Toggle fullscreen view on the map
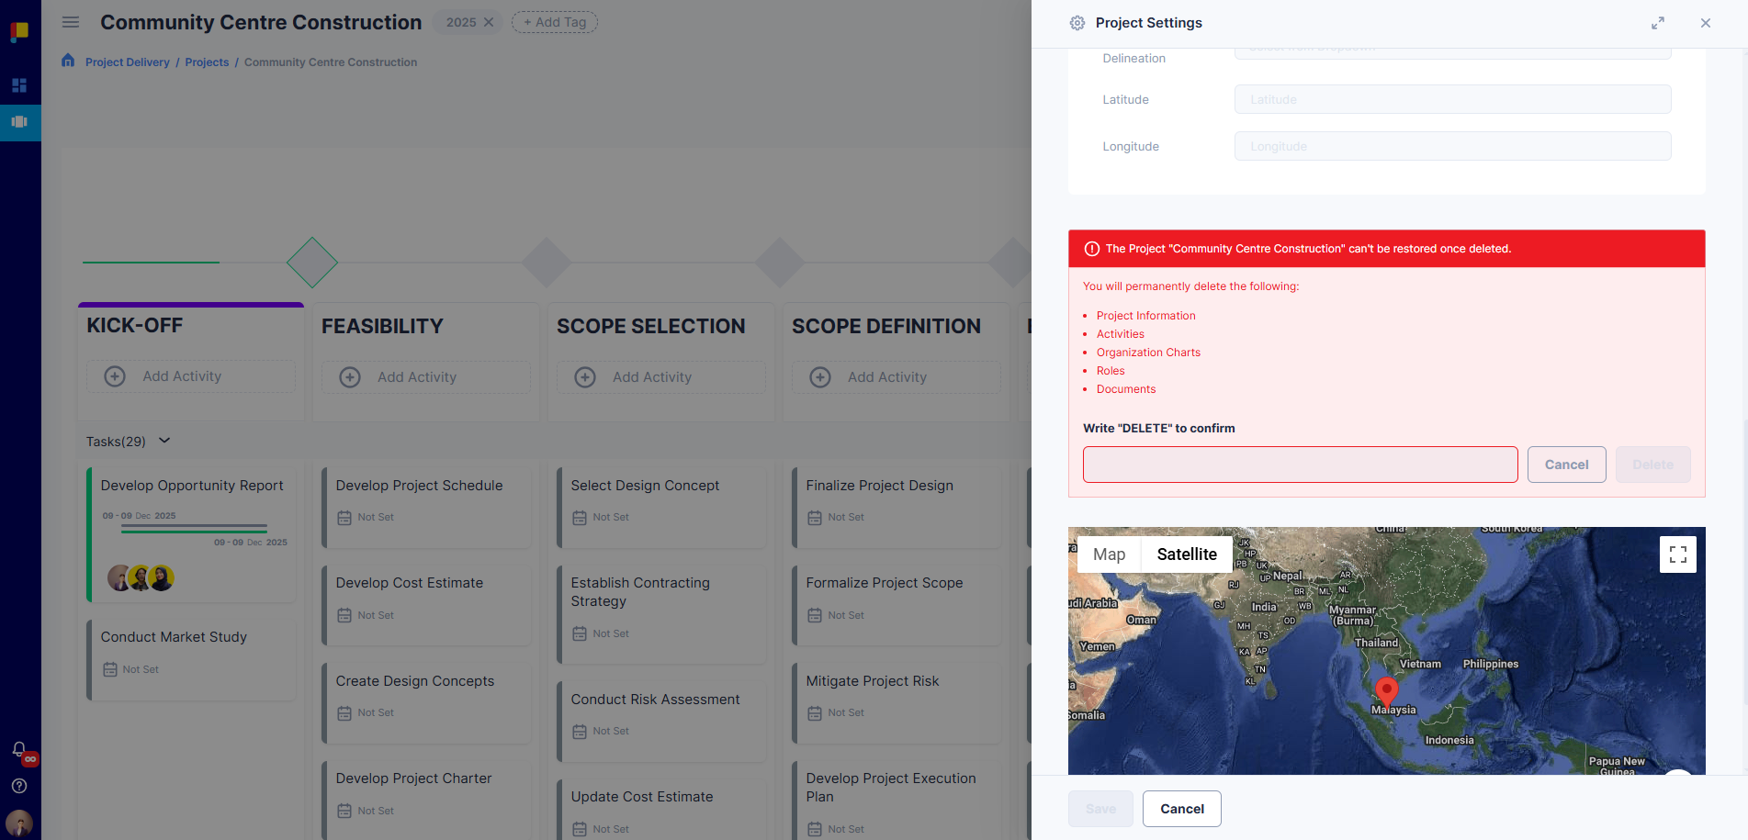 tap(1677, 554)
